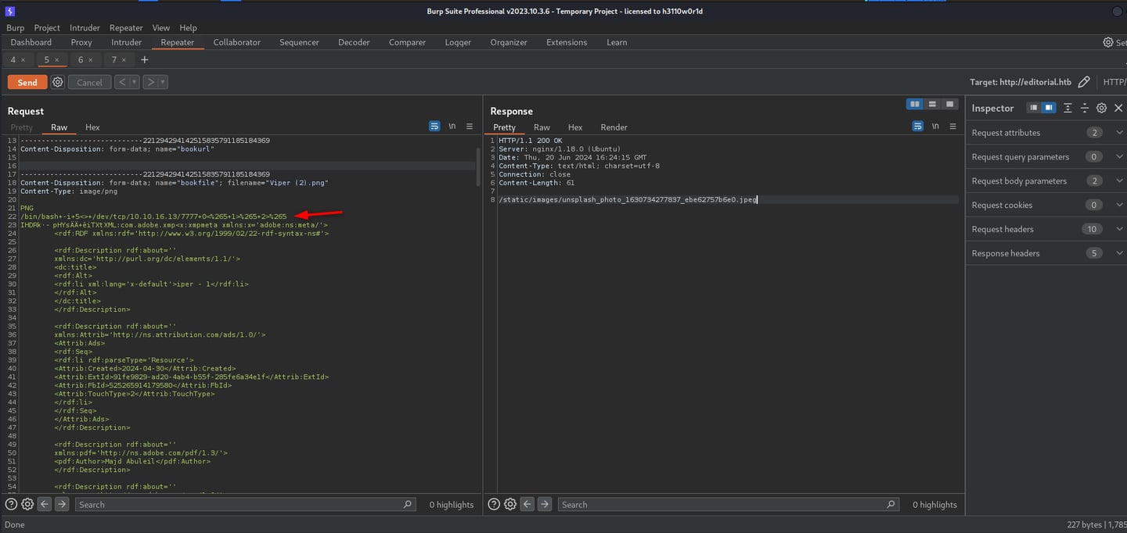The width and height of the screenshot is (1127, 533).
Task: Open the Request editor hamburger menu
Action: click(x=470, y=127)
